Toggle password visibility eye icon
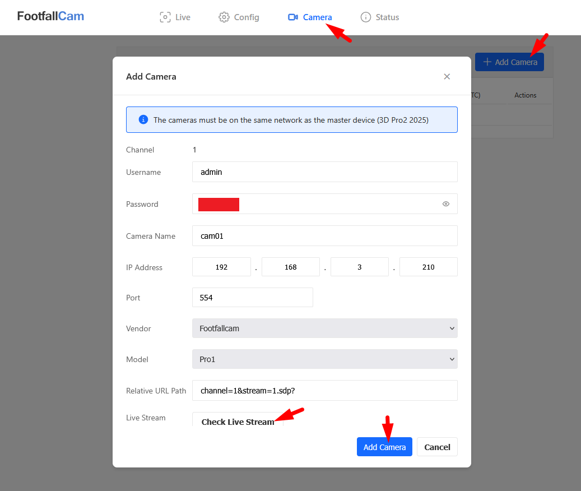The image size is (581, 491). 446,204
